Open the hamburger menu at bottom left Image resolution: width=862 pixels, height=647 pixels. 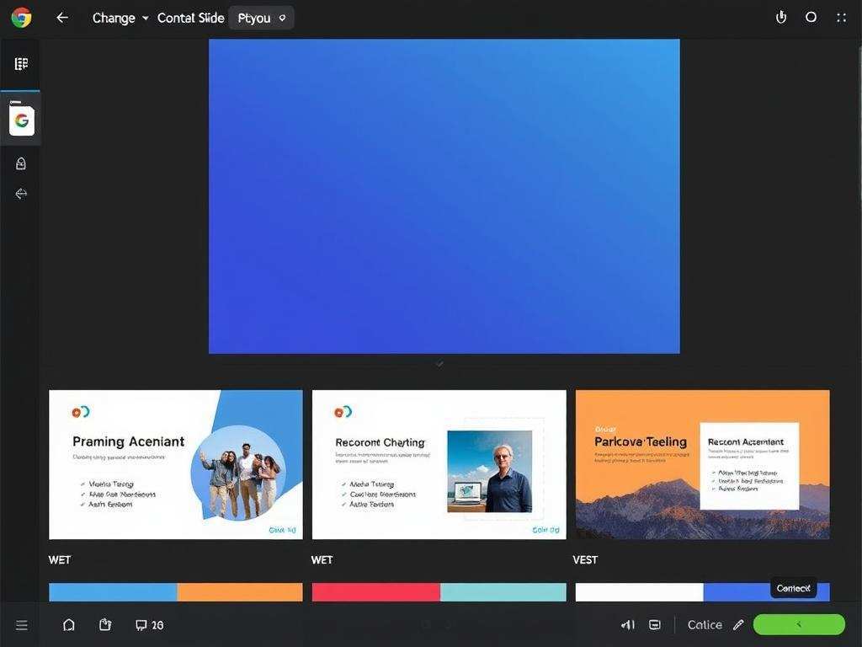[22, 625]
